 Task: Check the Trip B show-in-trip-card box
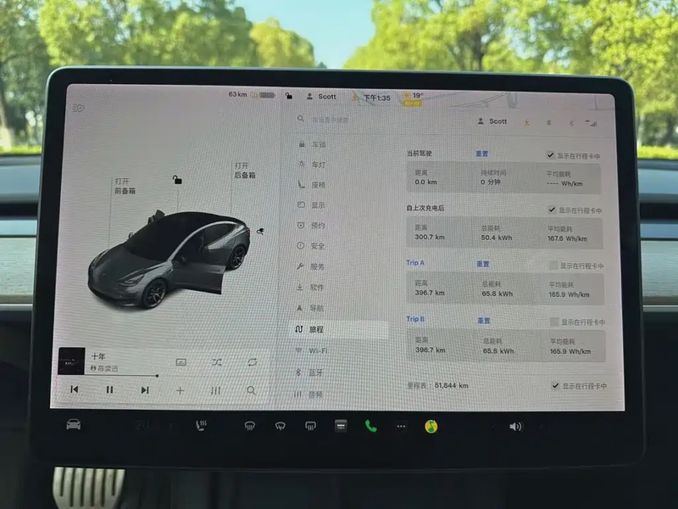tap(554, 322)
